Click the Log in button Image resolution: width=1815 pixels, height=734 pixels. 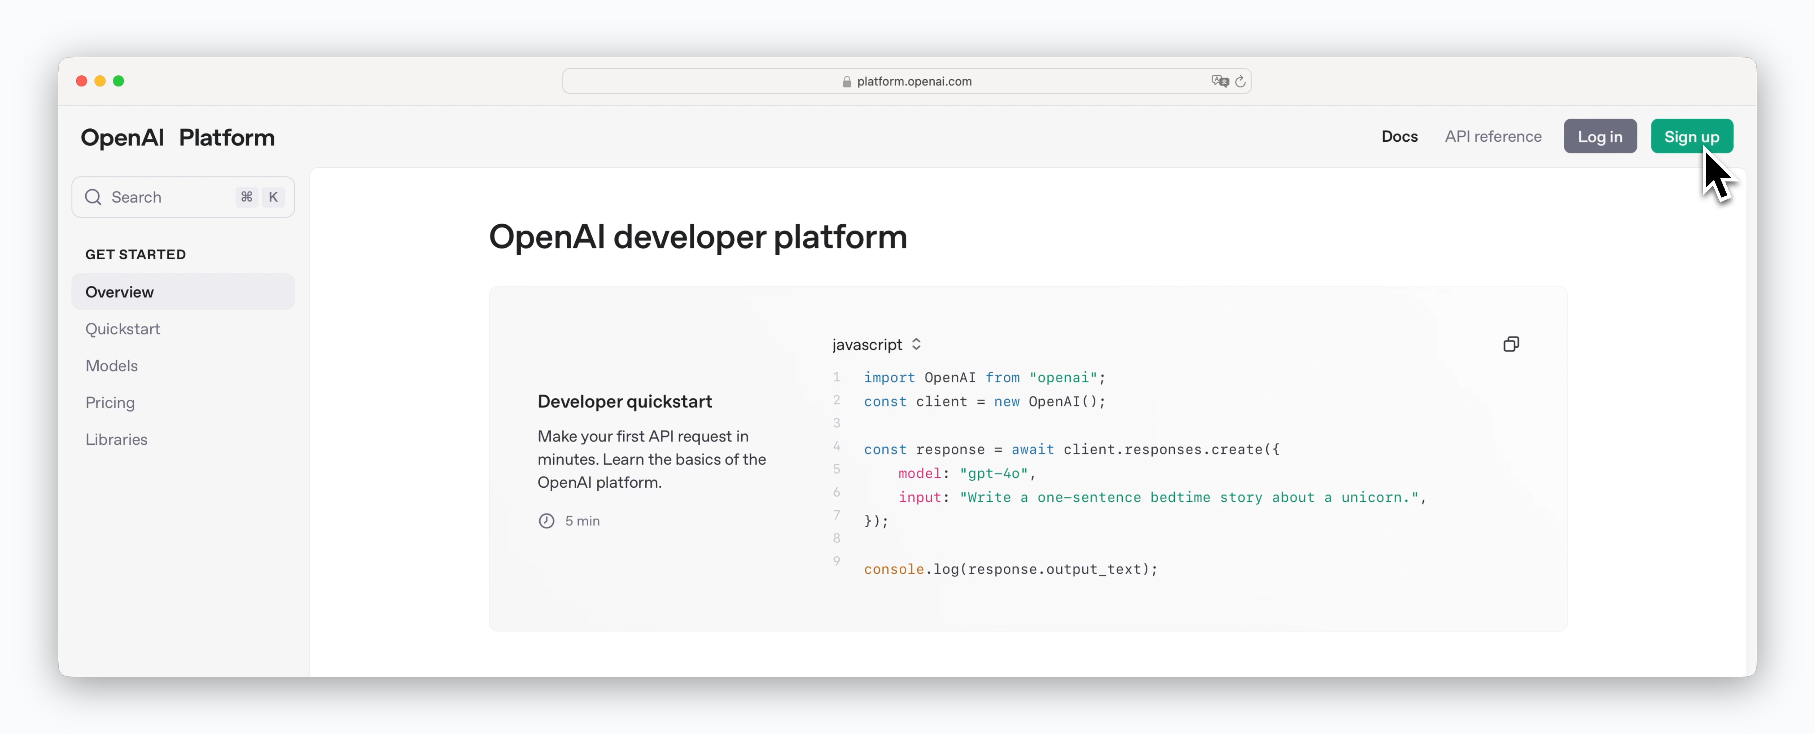coord(1599,137)
